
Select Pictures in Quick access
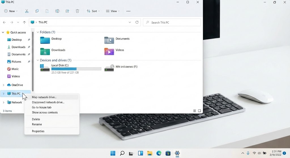[x=14, y=62]
